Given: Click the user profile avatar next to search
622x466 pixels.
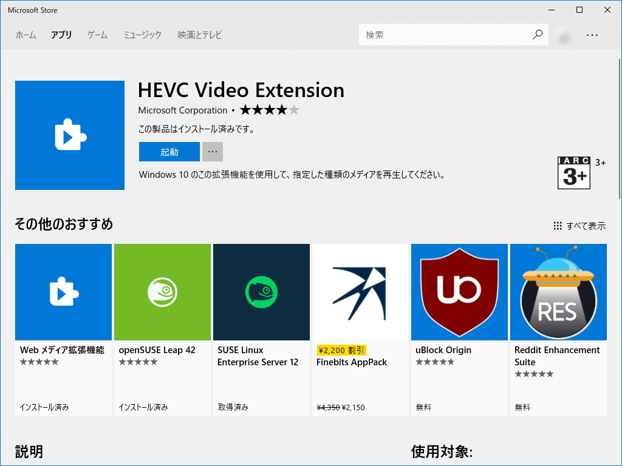Looking at the screenshot, I should 562,35.
